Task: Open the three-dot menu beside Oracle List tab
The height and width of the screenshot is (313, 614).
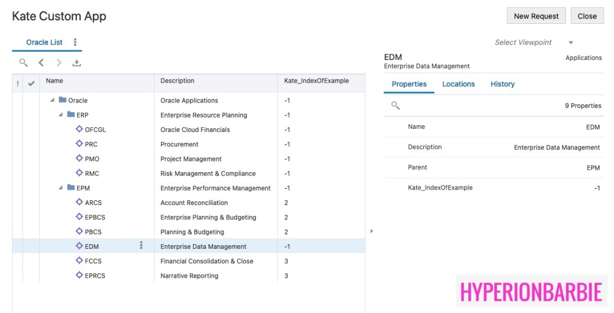Action: [75, 43]
